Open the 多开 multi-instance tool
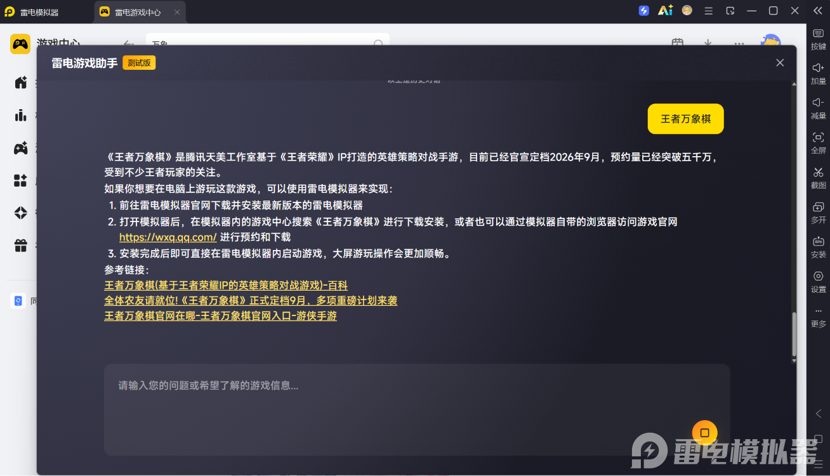The height and width of the screenshot is (476, 830). tap(819, 213)
